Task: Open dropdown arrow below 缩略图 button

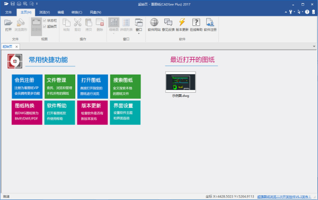Action: 114,33
